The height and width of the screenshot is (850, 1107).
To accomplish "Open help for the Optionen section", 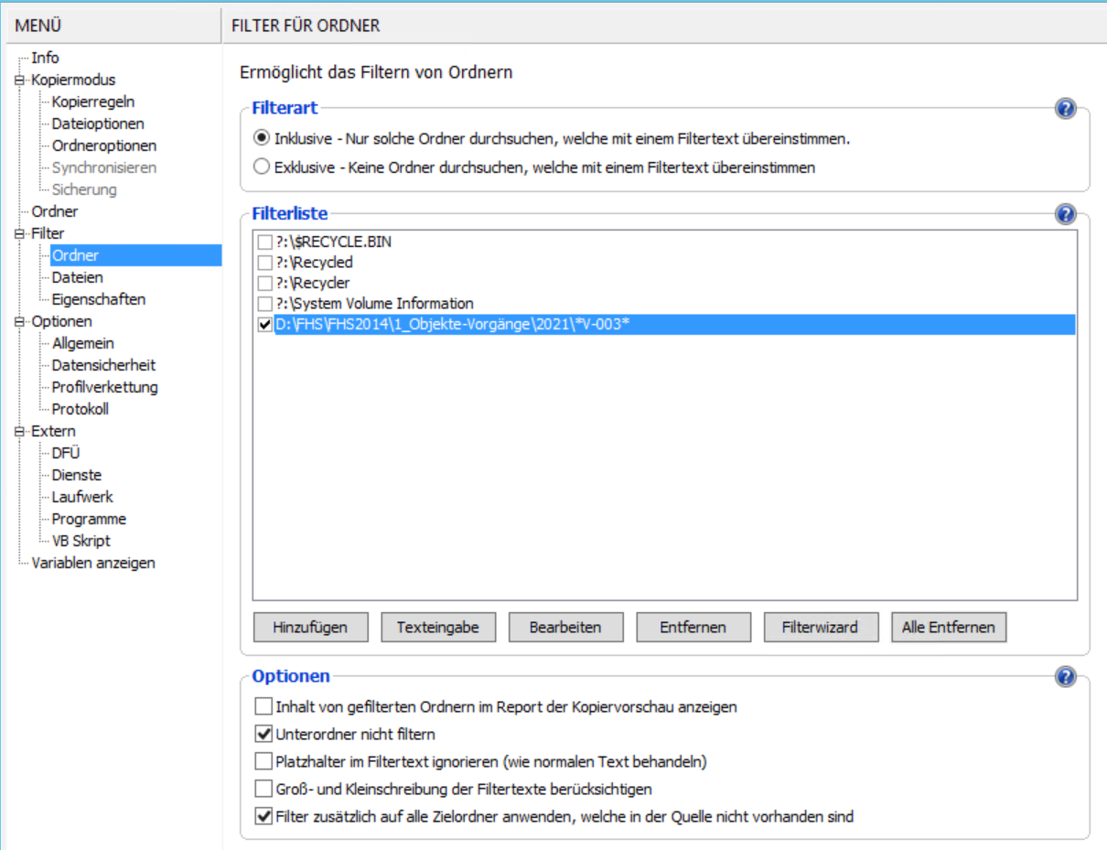I will pyautogui.click(x=1064, y=677).
